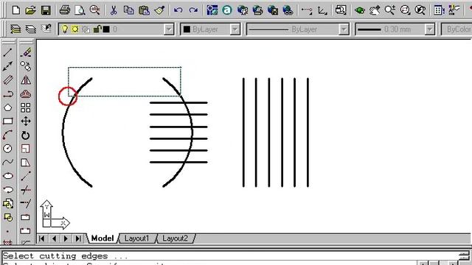This screenshot has width=472, height=265.
Task: Toggle layer 0 on/off lightbulb
Action: (65, 29)
